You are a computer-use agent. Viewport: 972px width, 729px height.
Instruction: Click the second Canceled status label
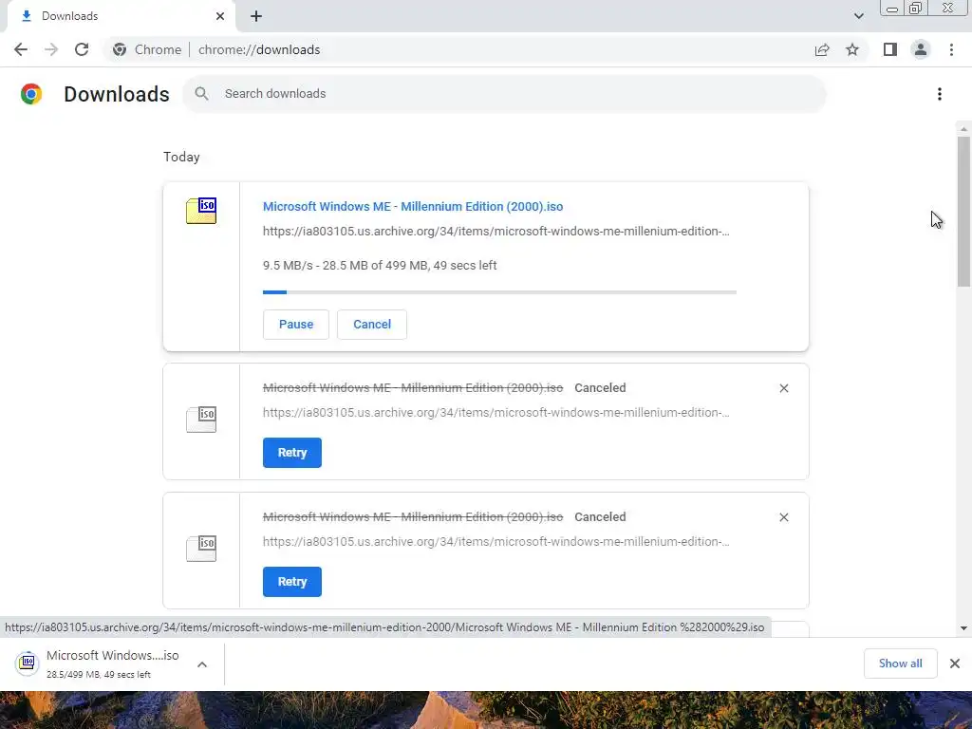(x=600, y=517)
